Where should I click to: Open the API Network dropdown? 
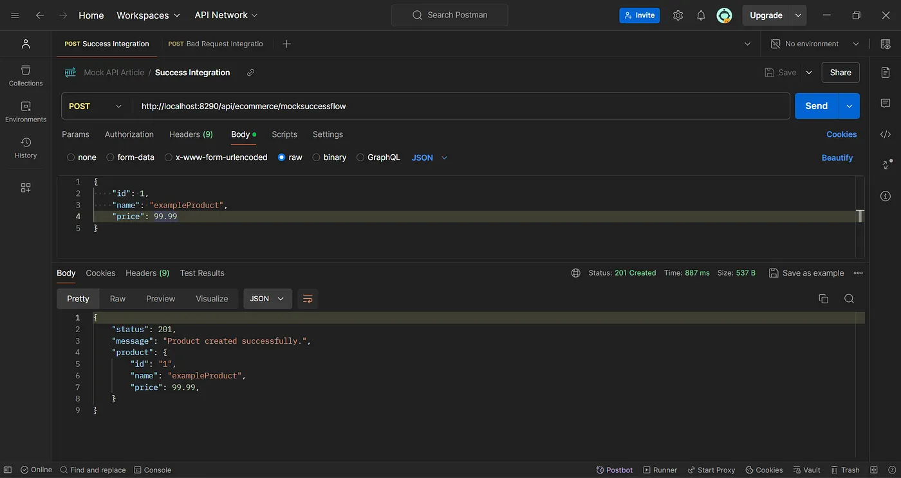click(226, 15)
